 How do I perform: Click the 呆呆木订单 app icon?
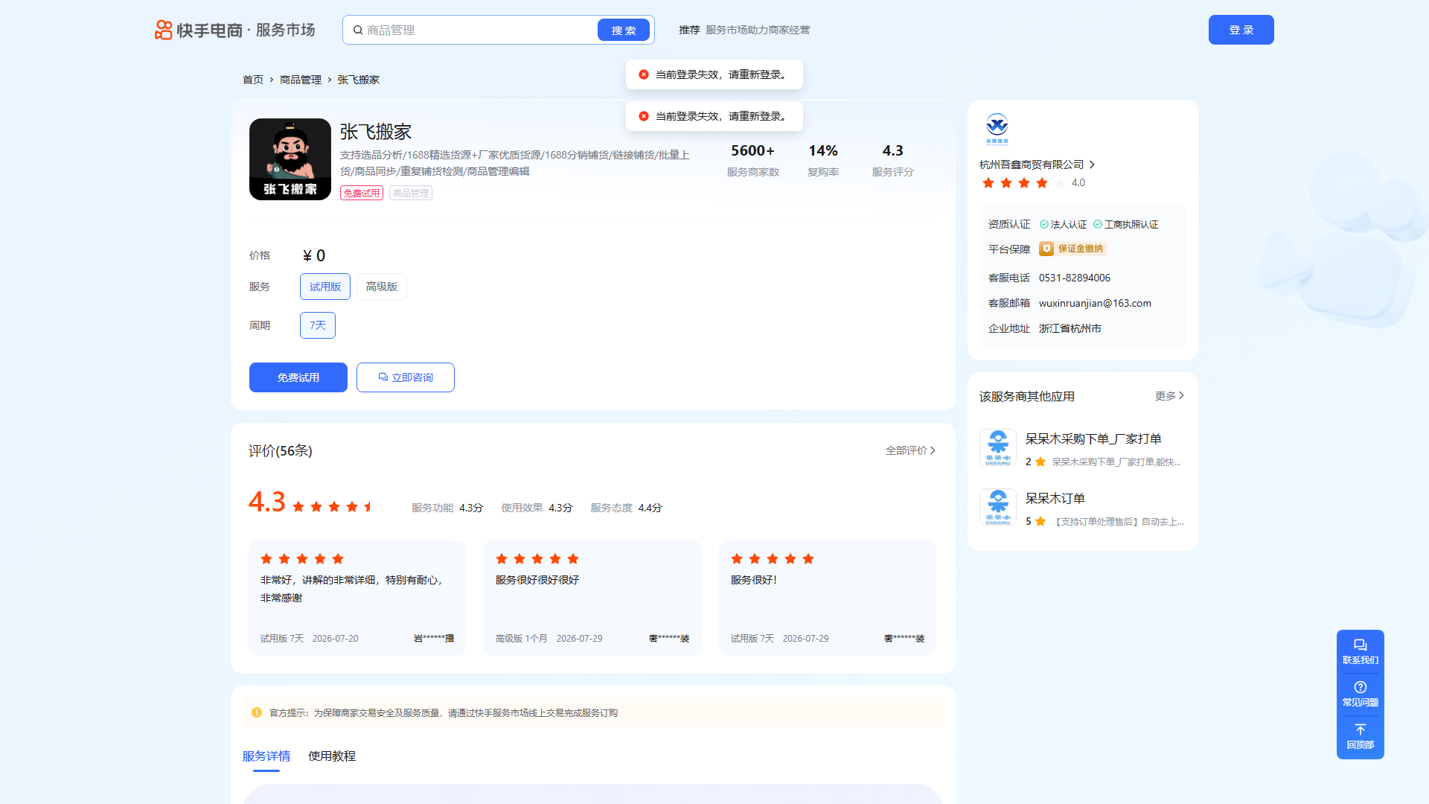(998, 507)
